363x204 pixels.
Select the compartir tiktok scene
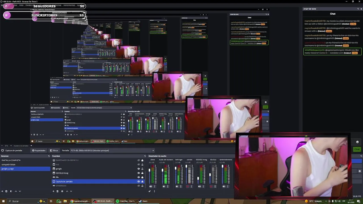click(25, 165)
